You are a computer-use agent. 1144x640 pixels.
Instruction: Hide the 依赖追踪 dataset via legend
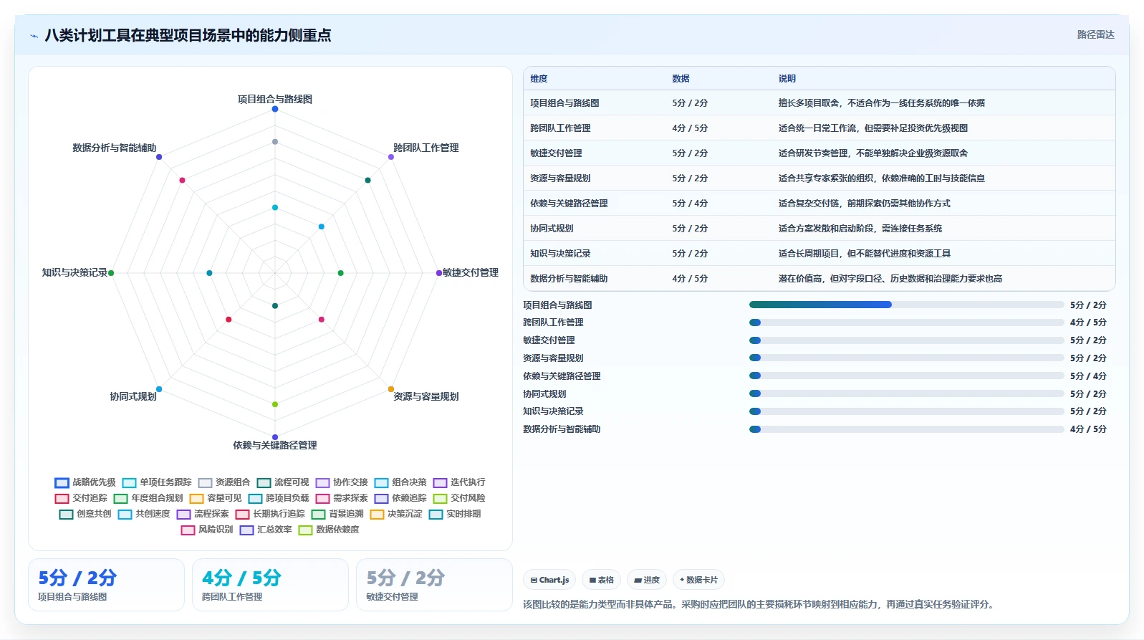click(400, 498)
